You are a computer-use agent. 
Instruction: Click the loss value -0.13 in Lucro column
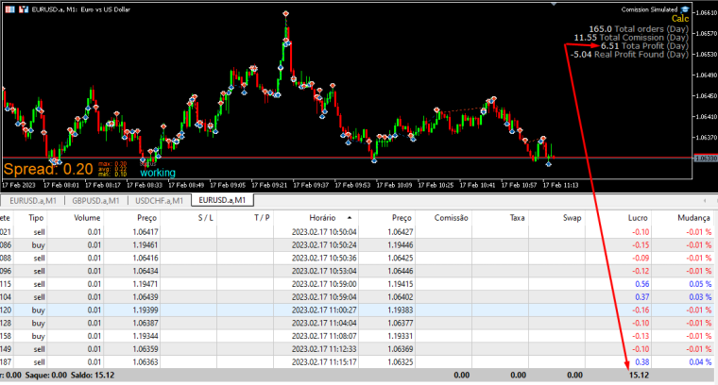coord(641,336)
